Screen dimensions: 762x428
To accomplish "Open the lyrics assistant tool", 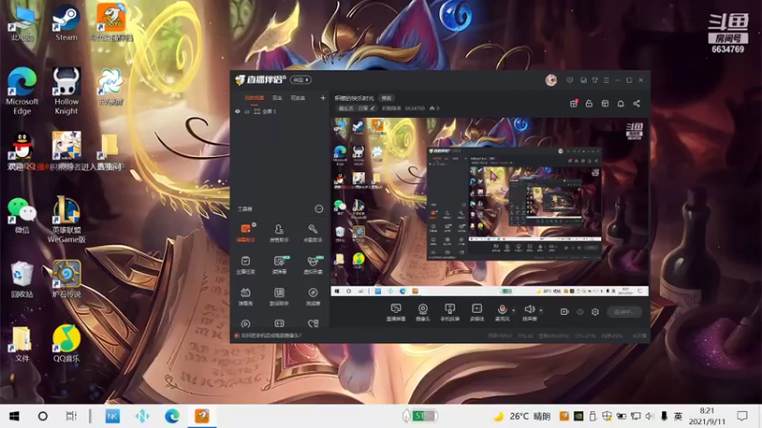I will [279, 296].
